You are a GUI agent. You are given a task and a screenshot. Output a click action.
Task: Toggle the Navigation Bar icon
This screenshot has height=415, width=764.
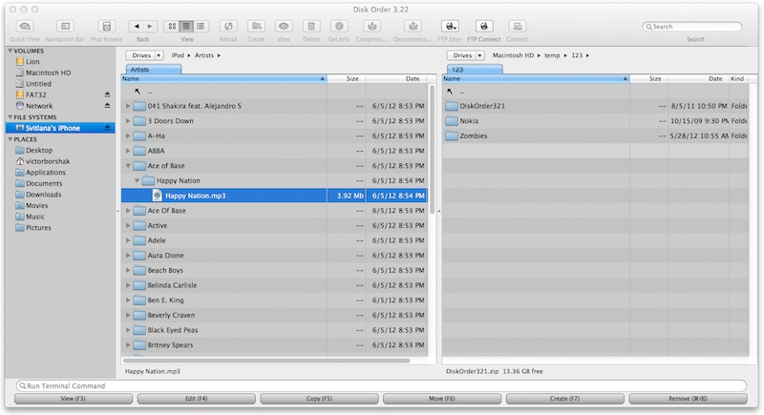[x=65, y=26]
